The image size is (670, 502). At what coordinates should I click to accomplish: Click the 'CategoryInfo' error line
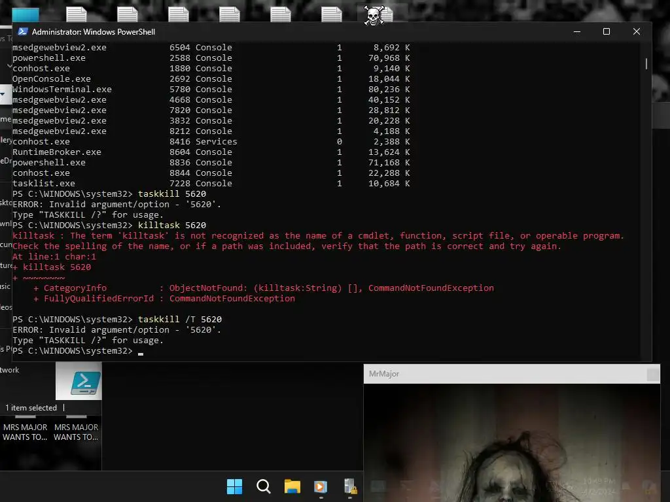coord(264,288)
